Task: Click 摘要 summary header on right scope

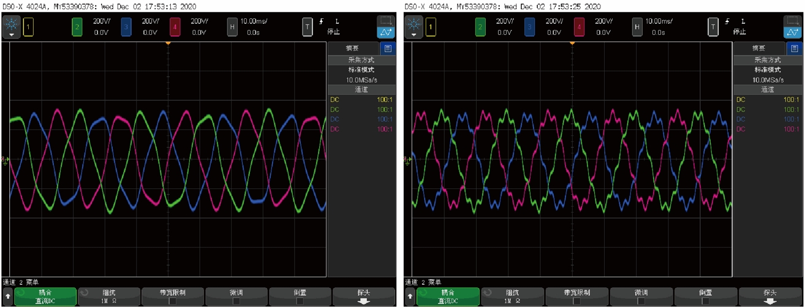Action: click(x=758, y=48)
